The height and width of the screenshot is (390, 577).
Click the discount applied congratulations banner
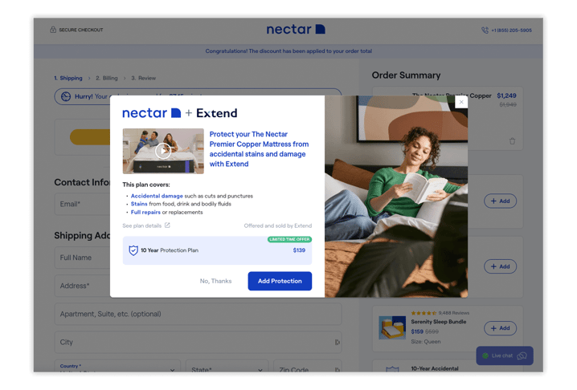288,51
